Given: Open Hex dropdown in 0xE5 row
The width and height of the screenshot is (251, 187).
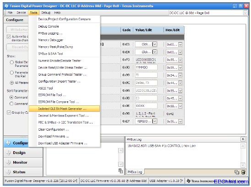Looking at the screenshot, I should 180,44.
